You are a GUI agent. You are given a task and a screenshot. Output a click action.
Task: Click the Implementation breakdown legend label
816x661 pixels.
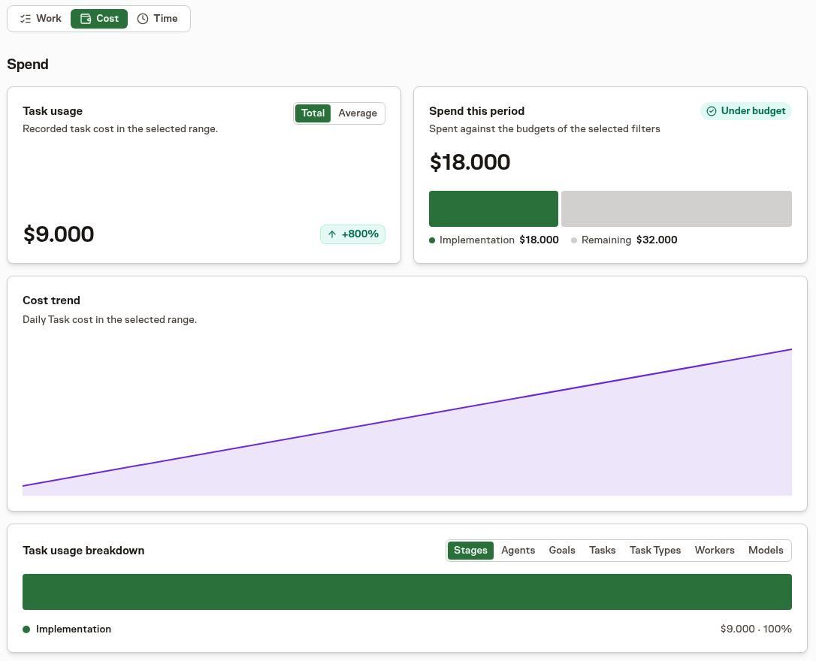(74, 629)
